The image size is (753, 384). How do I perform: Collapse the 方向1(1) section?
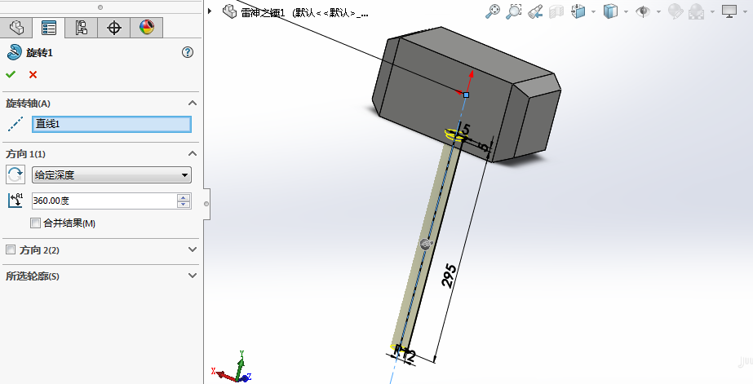click(x=193, y=153)
